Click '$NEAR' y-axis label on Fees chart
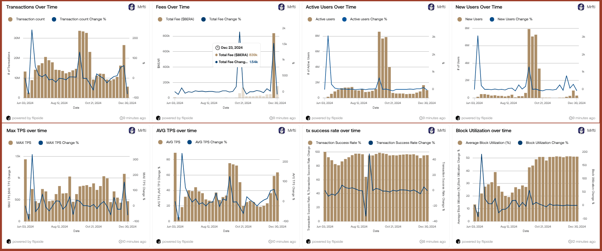 (159, 63)
